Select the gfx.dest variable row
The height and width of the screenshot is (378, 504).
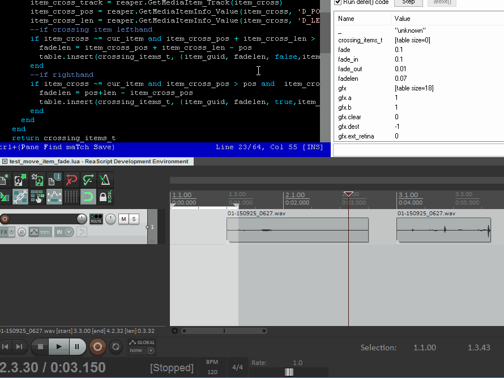pos(419,127)
